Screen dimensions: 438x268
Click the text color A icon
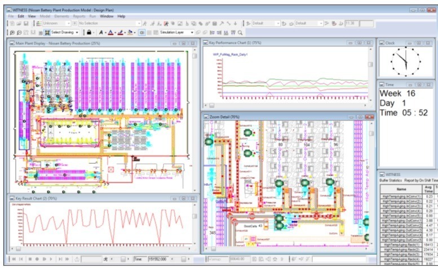tap(111, 33)
